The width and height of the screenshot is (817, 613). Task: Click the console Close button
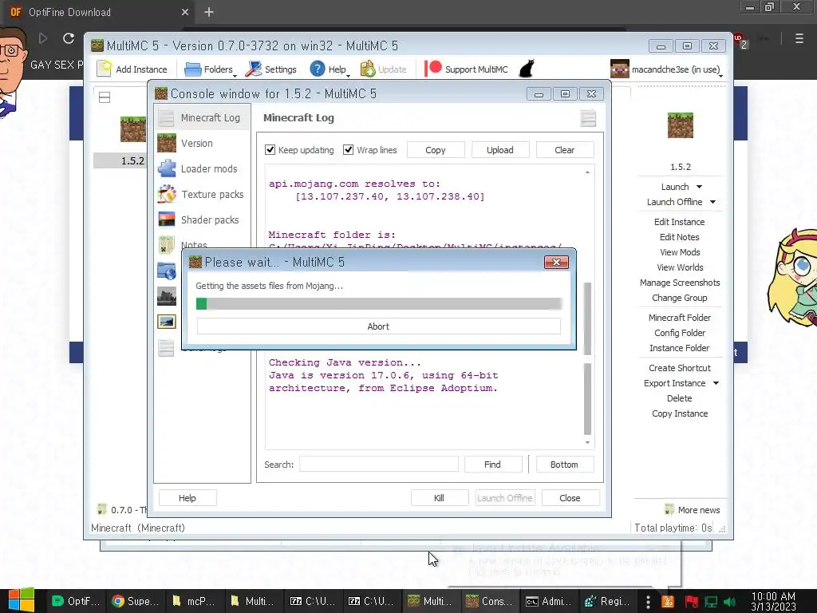pyautogui.click(x=570, y=498)
